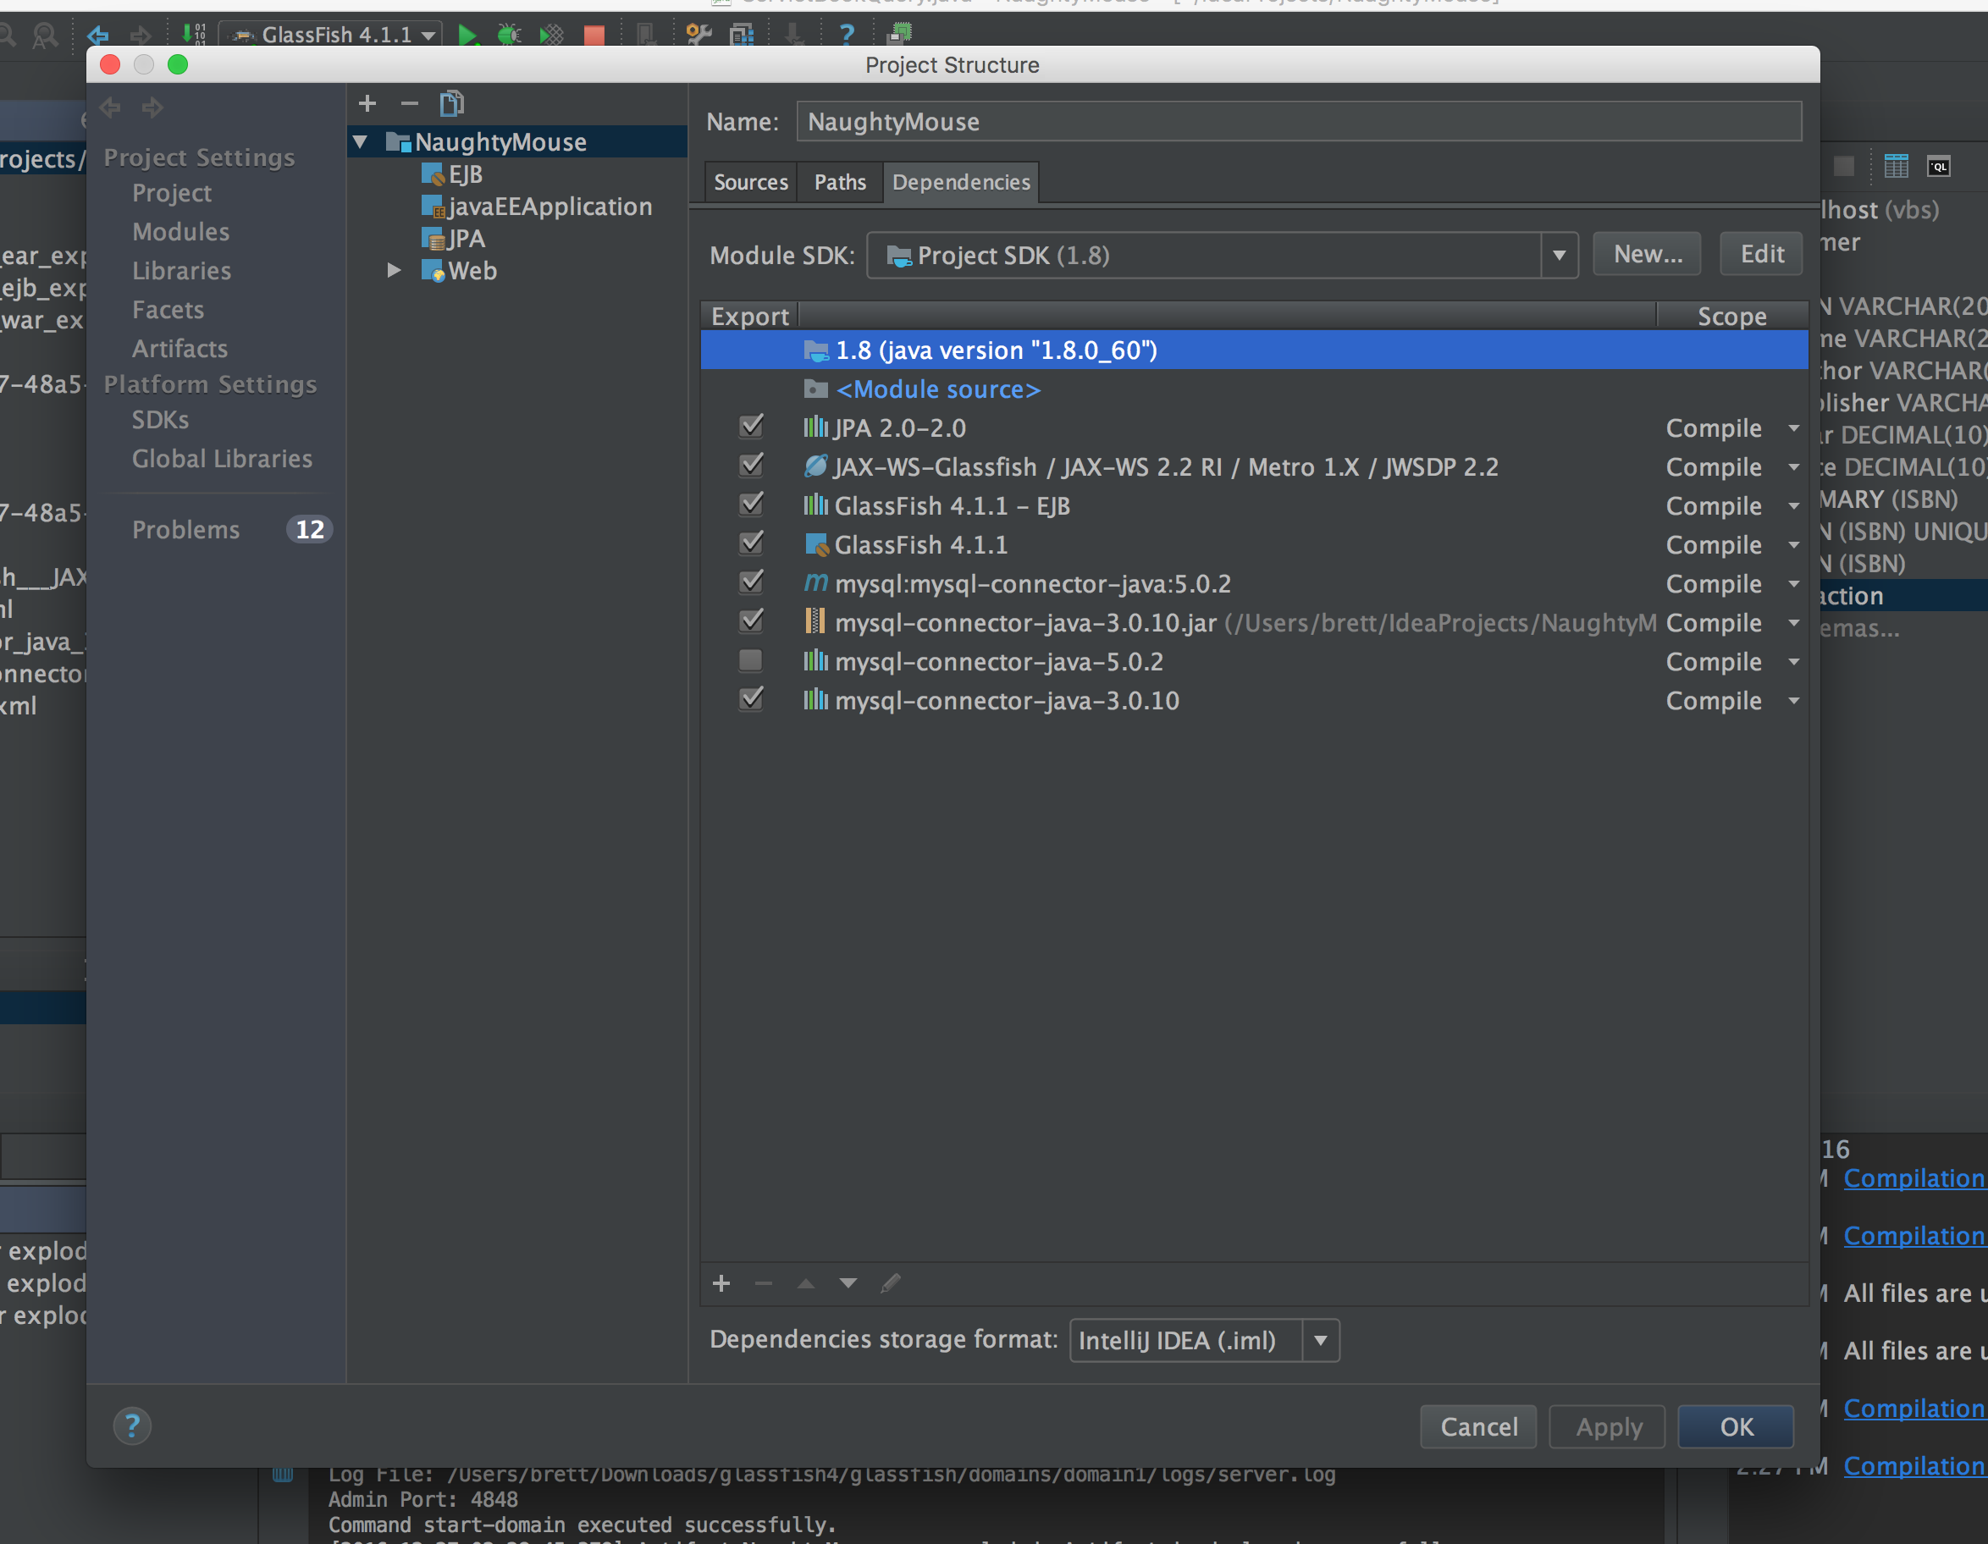
Task: Start debugging with the green bug icon
Action: (x=509, y=36)
